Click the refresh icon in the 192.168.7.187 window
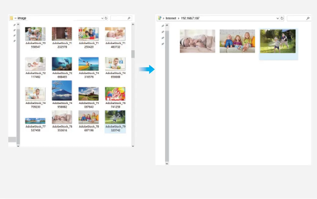The height and width of the screenshot is (199, 317). point(282,18)
